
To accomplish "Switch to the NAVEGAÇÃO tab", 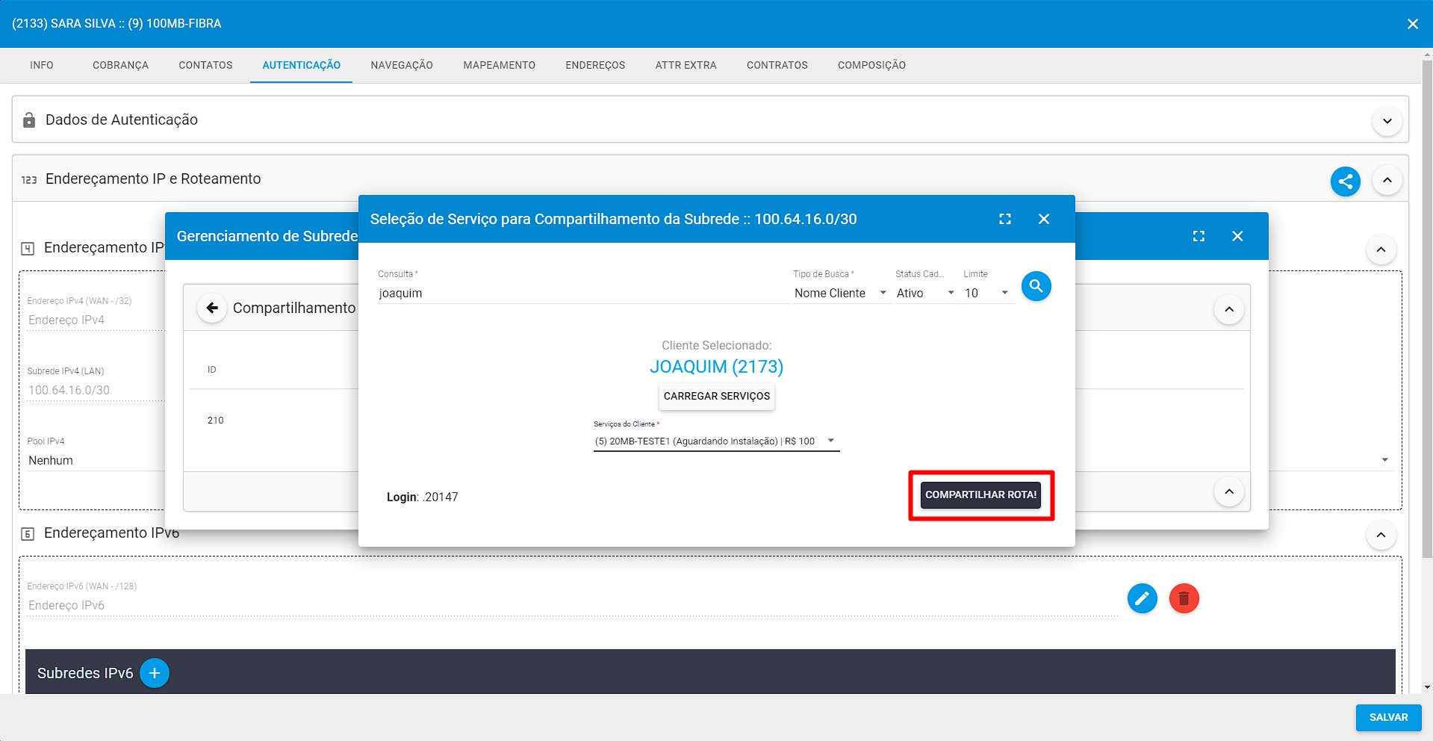I will click(x=402, y=65).
